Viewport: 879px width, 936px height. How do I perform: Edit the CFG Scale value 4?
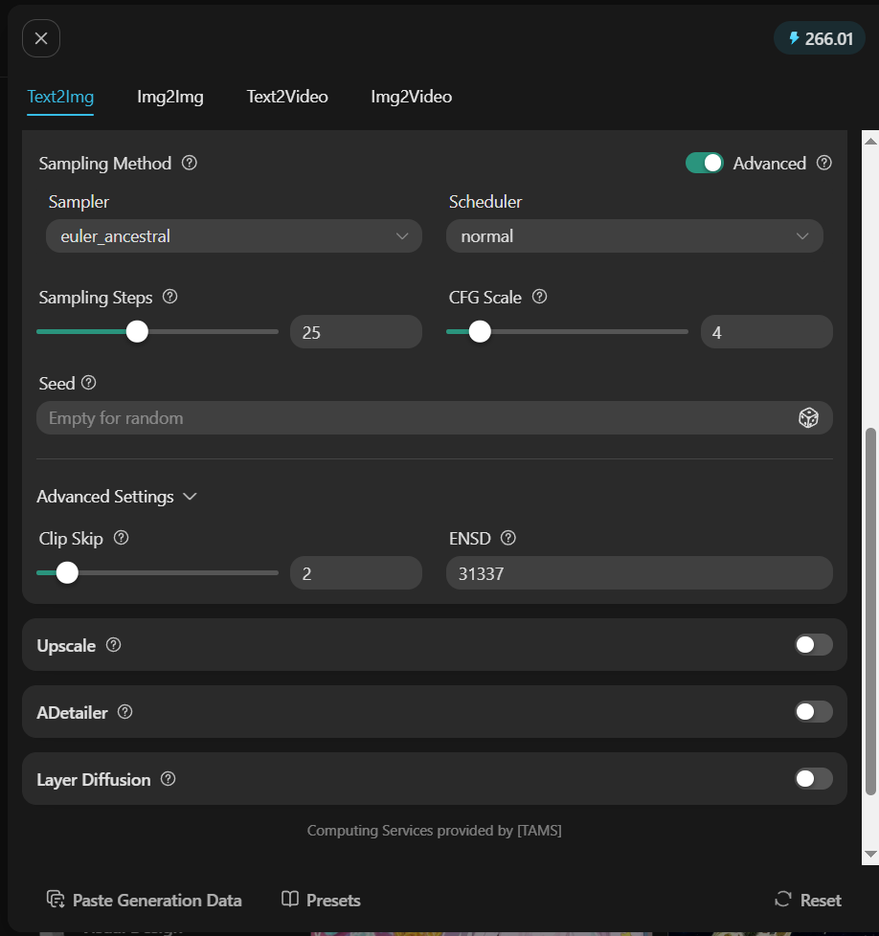767,332
